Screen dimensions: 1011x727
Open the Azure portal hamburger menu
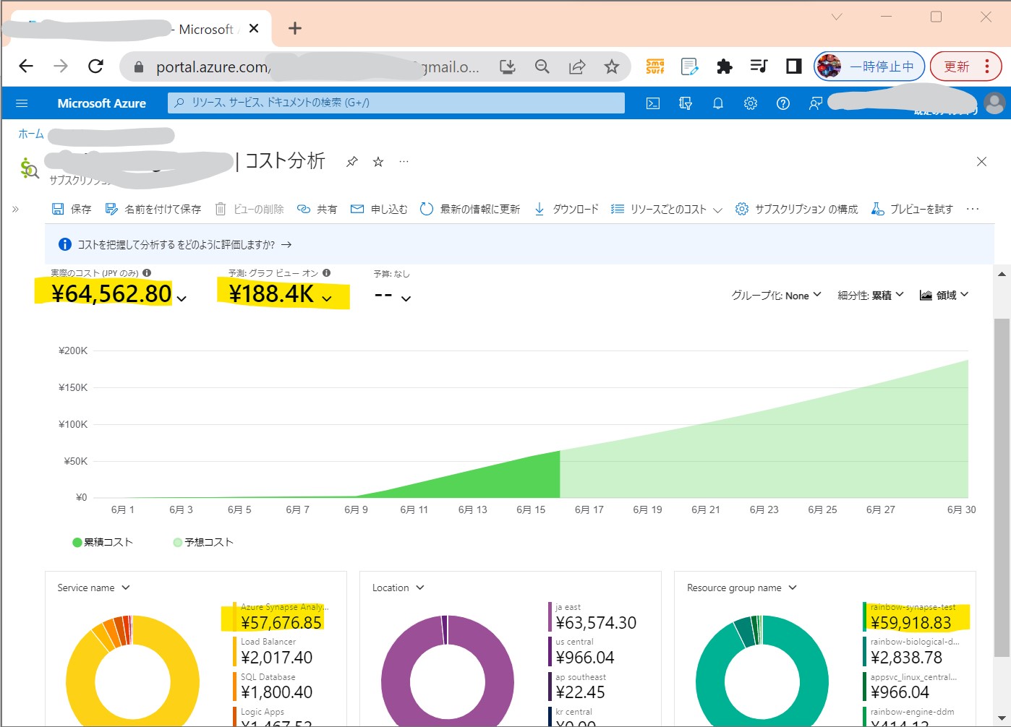(x=22, y=103)
